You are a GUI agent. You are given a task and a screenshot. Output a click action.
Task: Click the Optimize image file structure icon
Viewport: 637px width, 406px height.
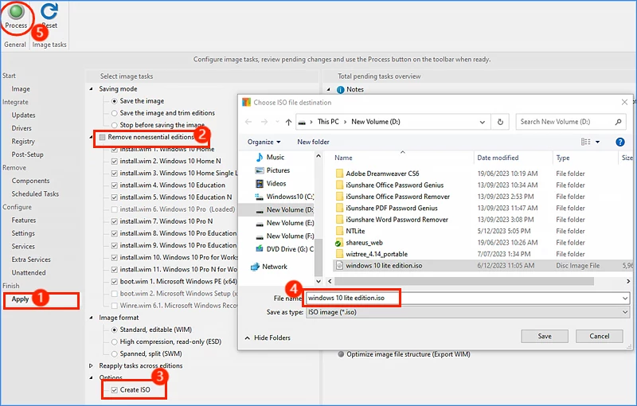pyautogui.click(x=341, y=354)
